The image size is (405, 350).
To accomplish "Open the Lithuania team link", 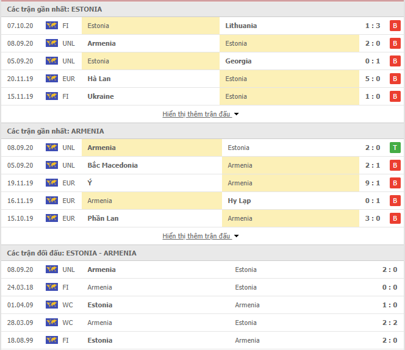I will coord(241,26).
